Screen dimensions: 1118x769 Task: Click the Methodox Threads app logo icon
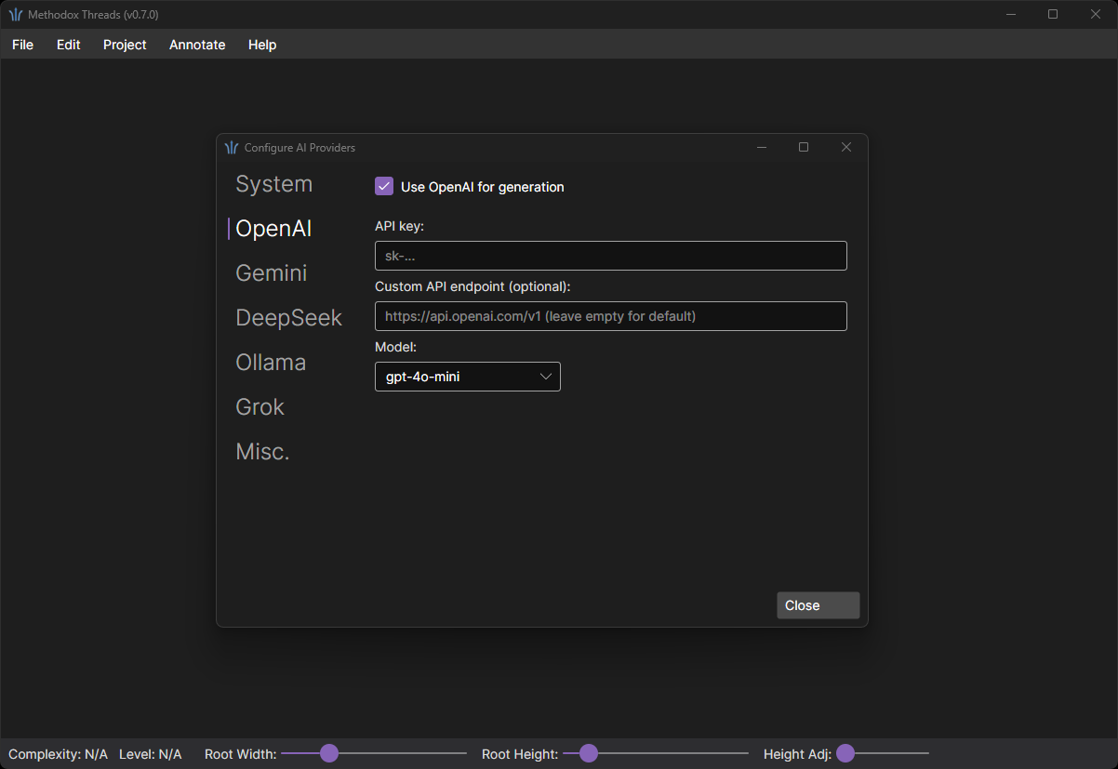tap(16, 15)
